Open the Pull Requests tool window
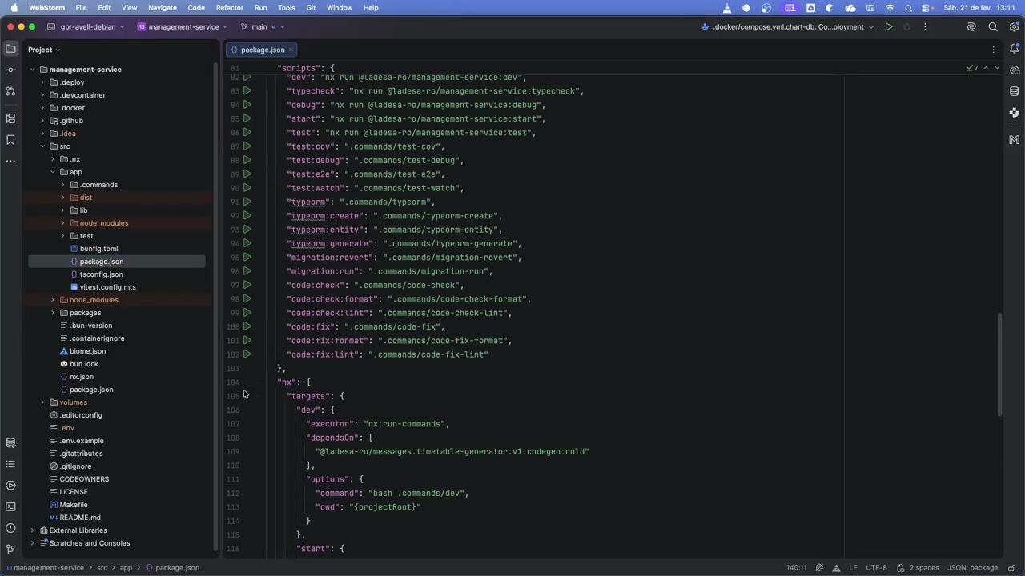 pos(10,91)
